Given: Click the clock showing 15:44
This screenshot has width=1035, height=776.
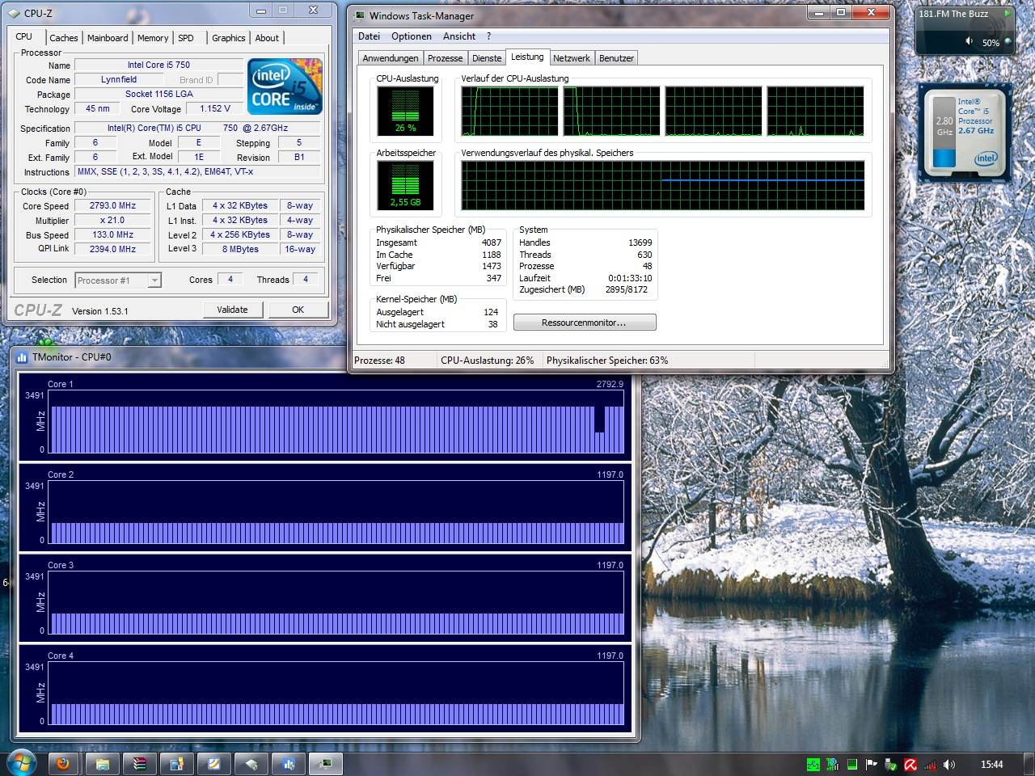Looking at the screenshot, I should click(x=991, y=764).
